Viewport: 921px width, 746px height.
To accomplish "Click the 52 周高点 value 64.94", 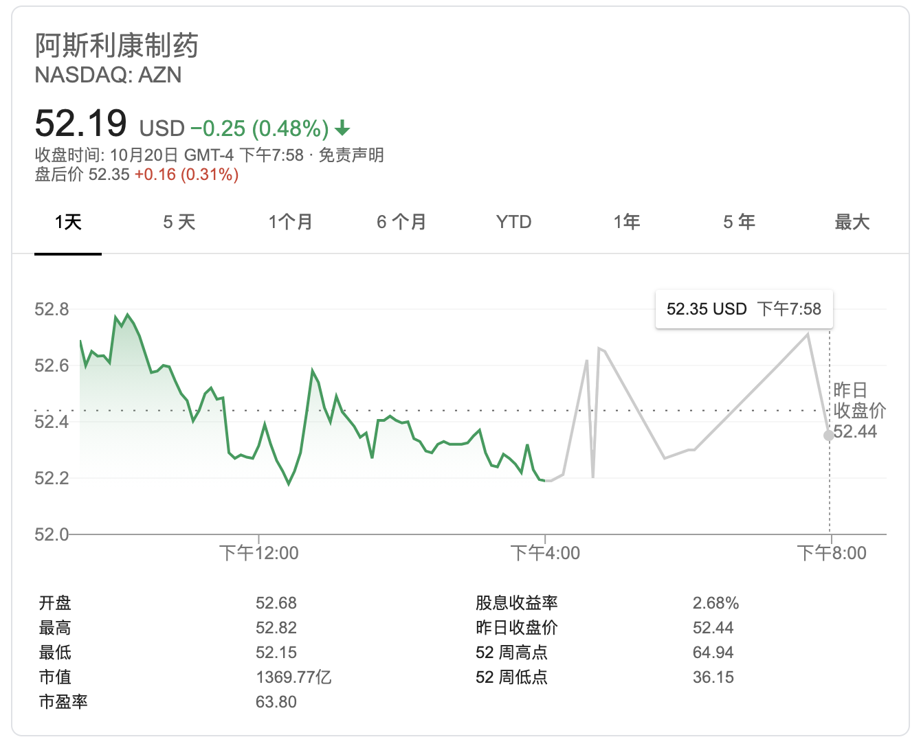I will [x=713, y=653].
